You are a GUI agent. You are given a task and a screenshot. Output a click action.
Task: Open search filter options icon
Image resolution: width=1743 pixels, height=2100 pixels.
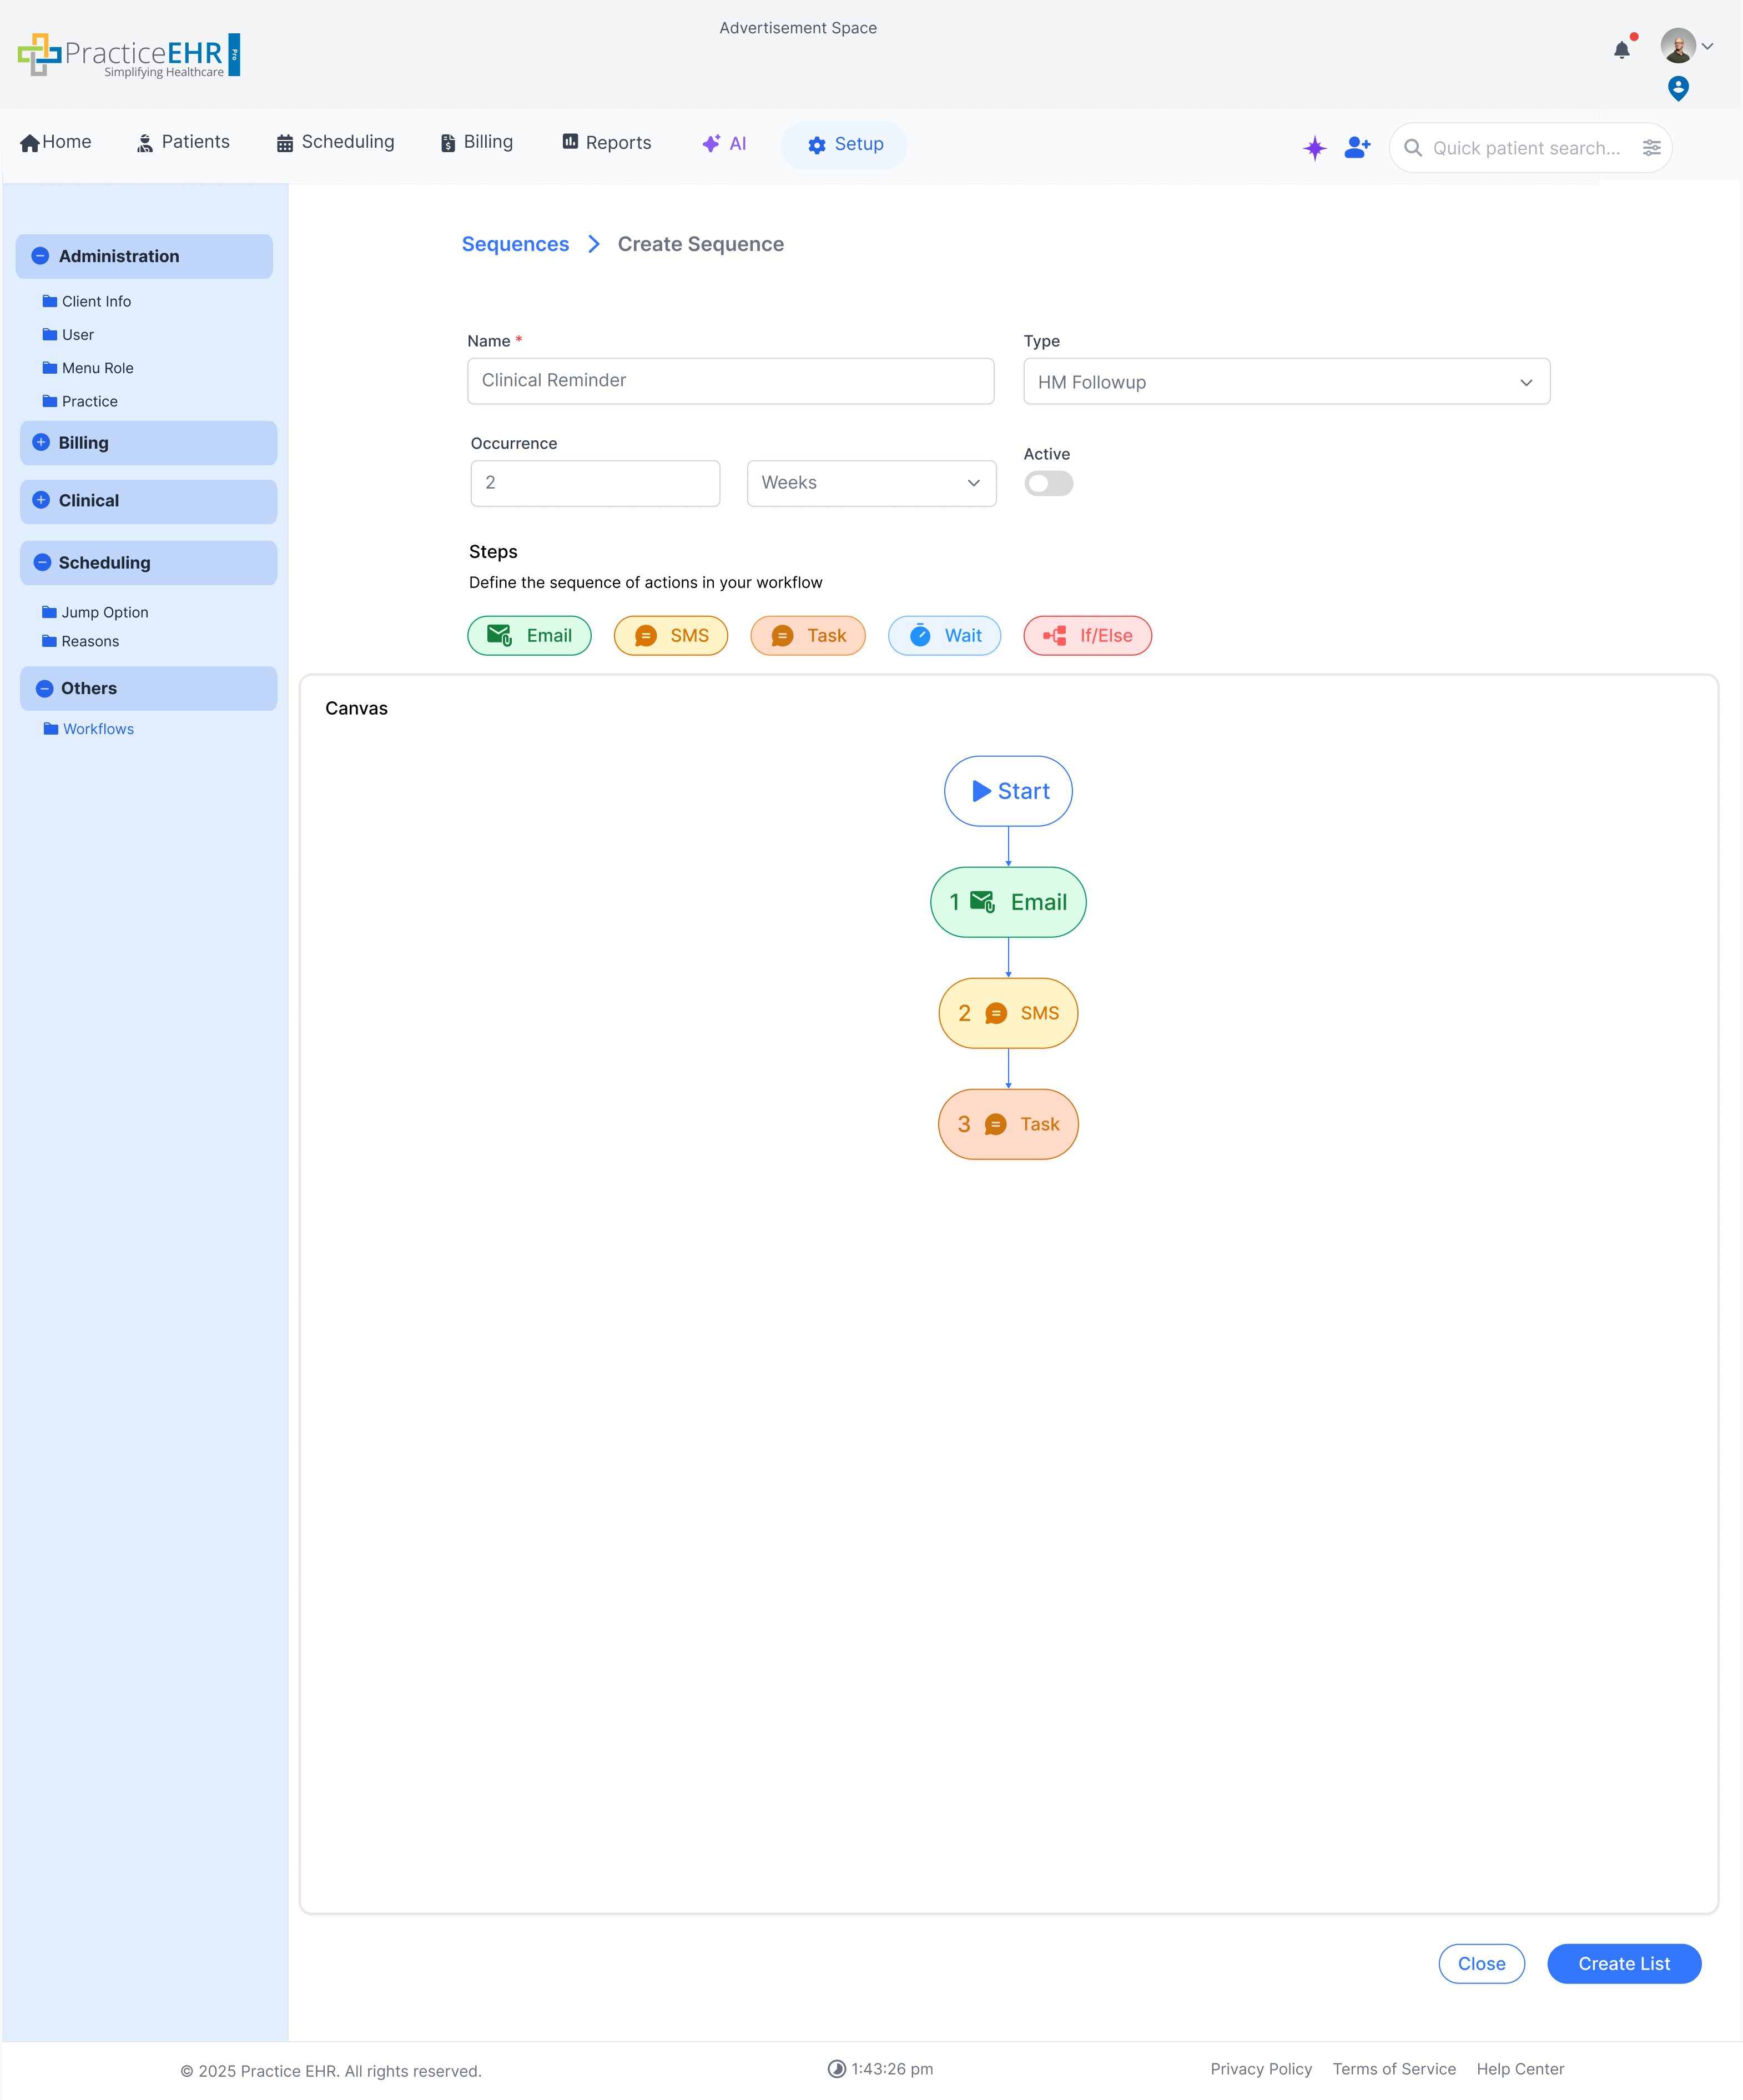(1651, 148)
